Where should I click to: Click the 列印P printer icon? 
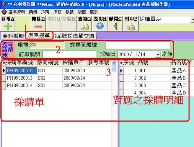pos(131,27)
